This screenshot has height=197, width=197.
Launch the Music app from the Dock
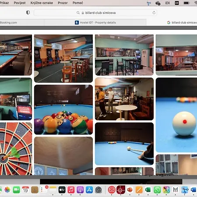[x=71, y=190]
